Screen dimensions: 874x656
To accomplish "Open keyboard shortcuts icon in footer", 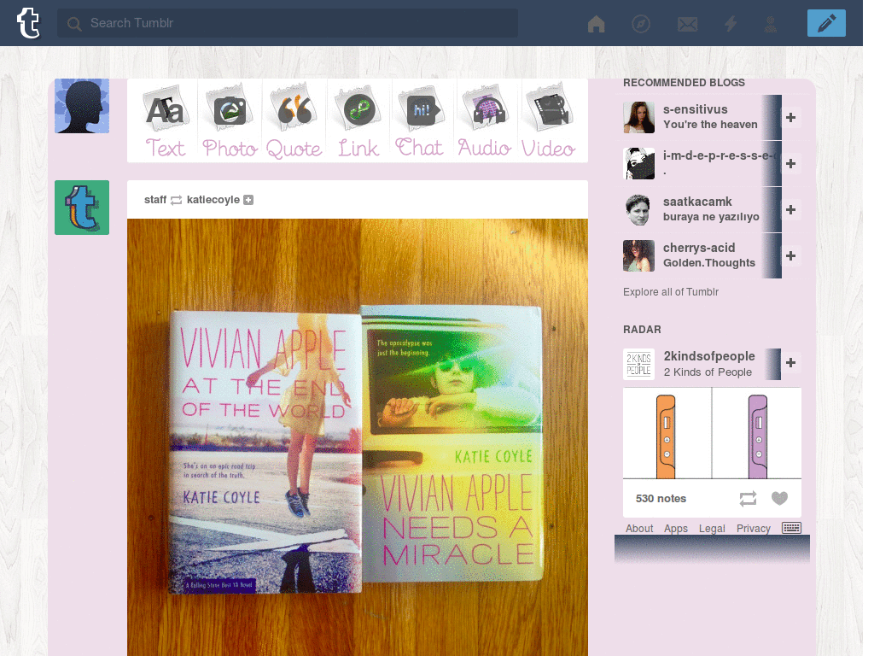I will (x=791, y=528).
